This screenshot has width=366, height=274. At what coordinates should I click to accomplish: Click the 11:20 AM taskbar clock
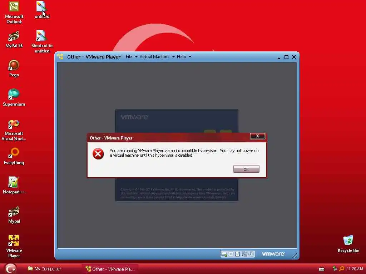[x=355, y=269]
